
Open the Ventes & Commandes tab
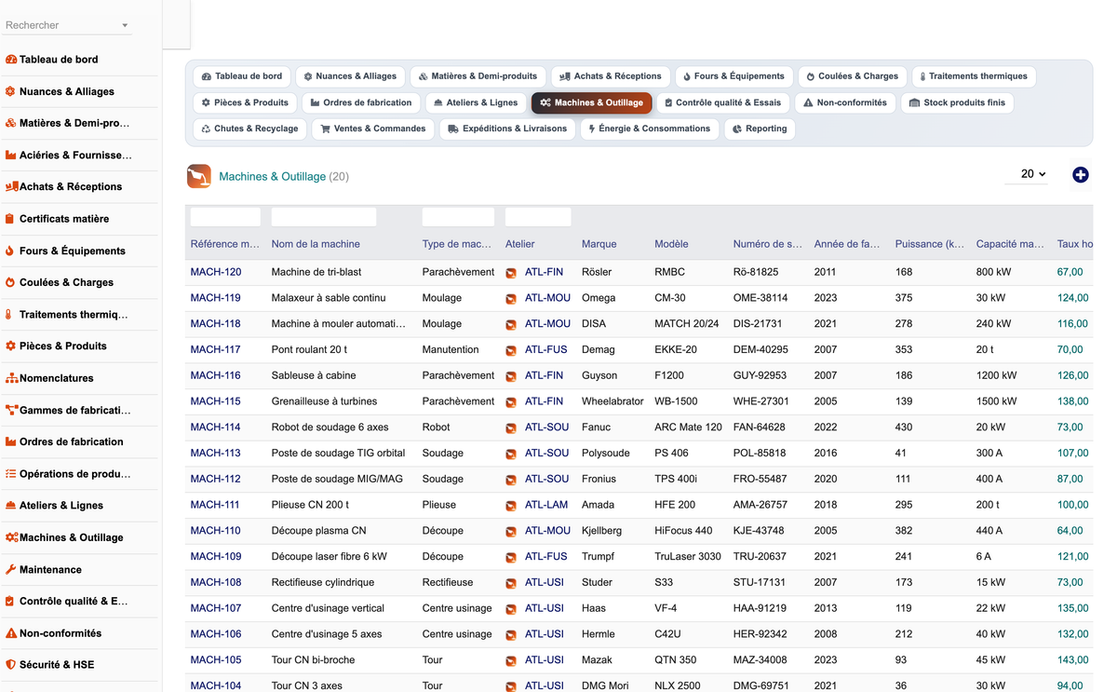(x=372, y=129)
